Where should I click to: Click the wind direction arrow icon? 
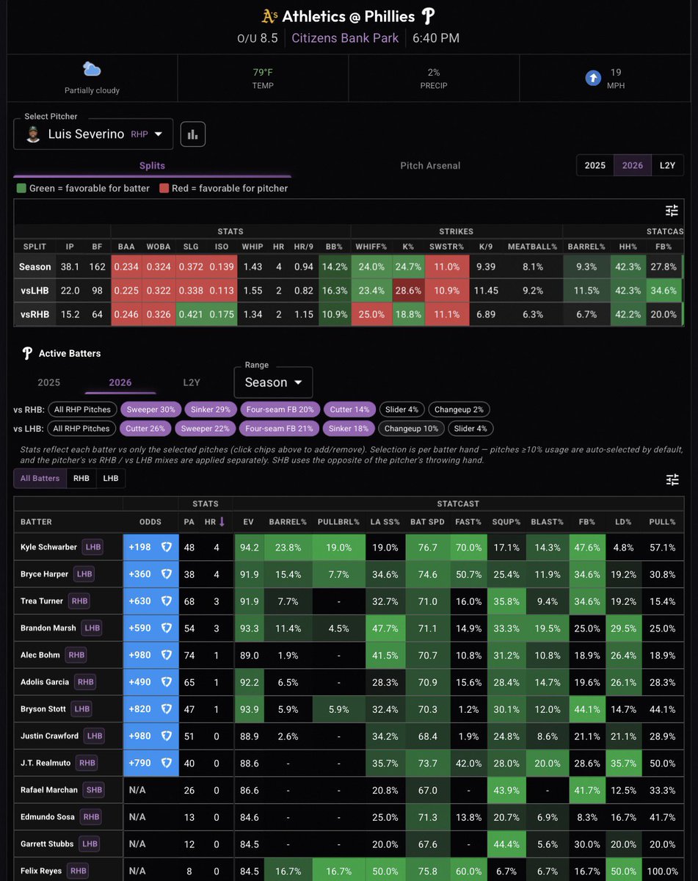[593, 78]
